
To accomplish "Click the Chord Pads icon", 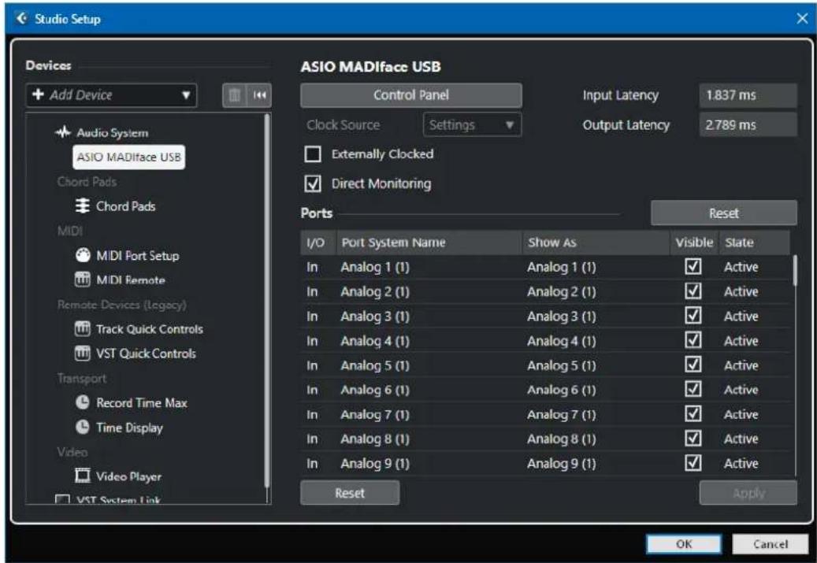I will [82, 206].
